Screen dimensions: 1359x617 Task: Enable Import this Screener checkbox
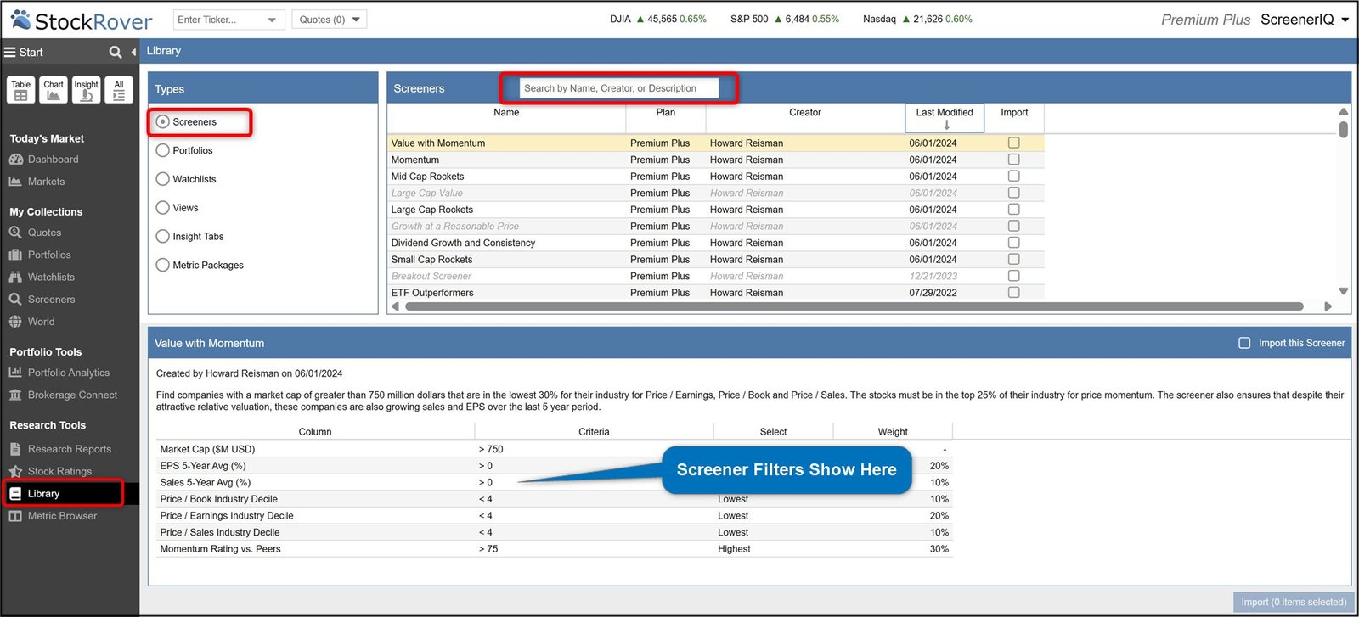[x=1244, y=343]
